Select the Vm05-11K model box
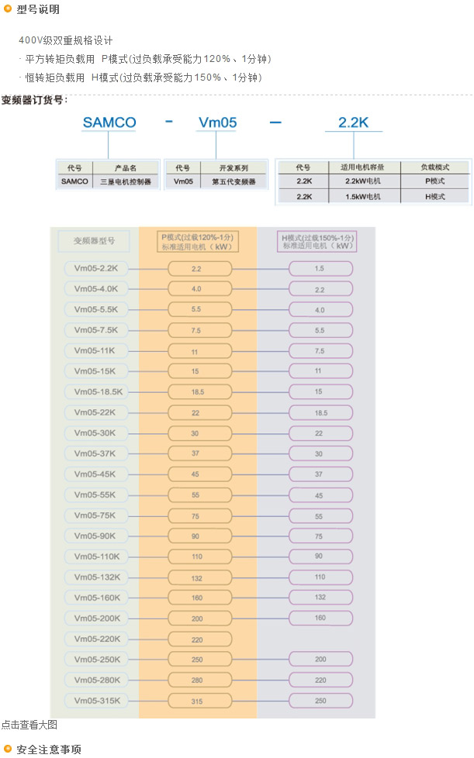Screen dimensions: 474x758 click(x=95, y=350)
